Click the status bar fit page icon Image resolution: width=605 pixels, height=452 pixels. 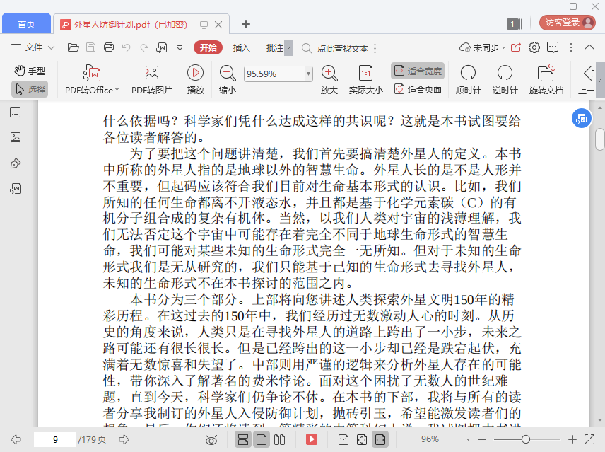(x=362, y=440)
